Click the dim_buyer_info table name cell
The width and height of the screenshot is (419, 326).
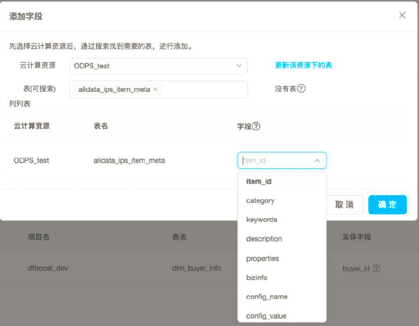coord(197,268)
